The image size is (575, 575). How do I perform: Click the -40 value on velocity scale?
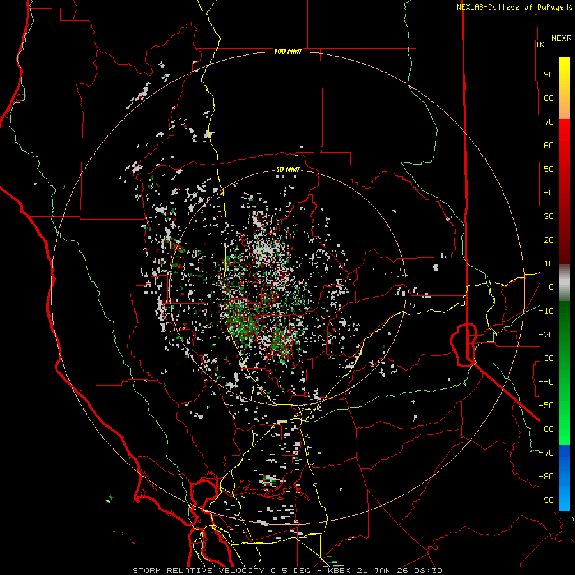(546, 382)
